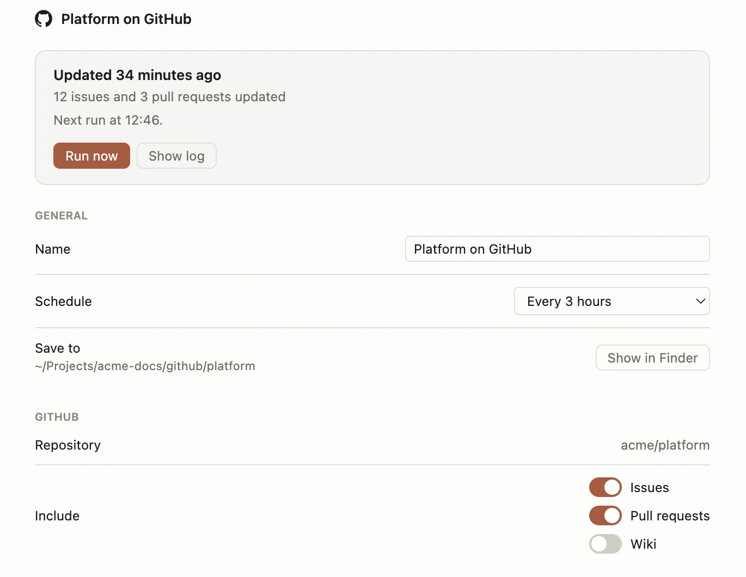Viewport: 746px width, 577px height.
Task: Click the 'Platform on GitHub' page title
Action: 126,19
